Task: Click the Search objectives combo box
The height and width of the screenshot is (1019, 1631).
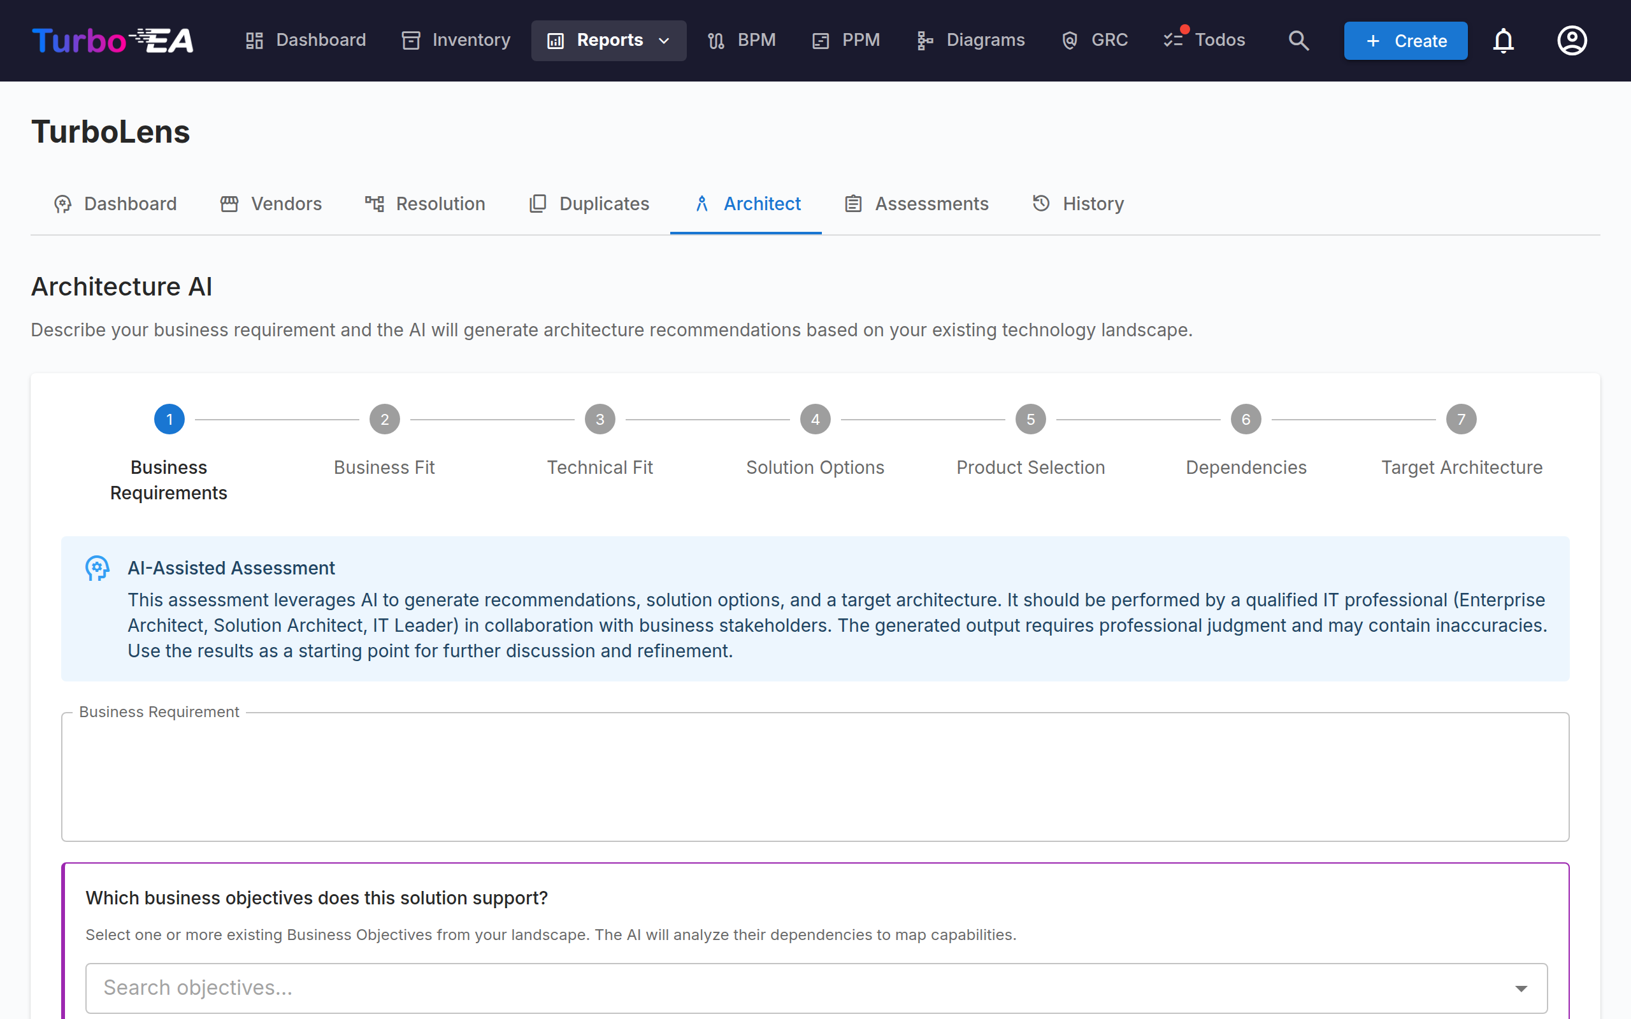Action: pyautogui.click(x=816, y=988)
